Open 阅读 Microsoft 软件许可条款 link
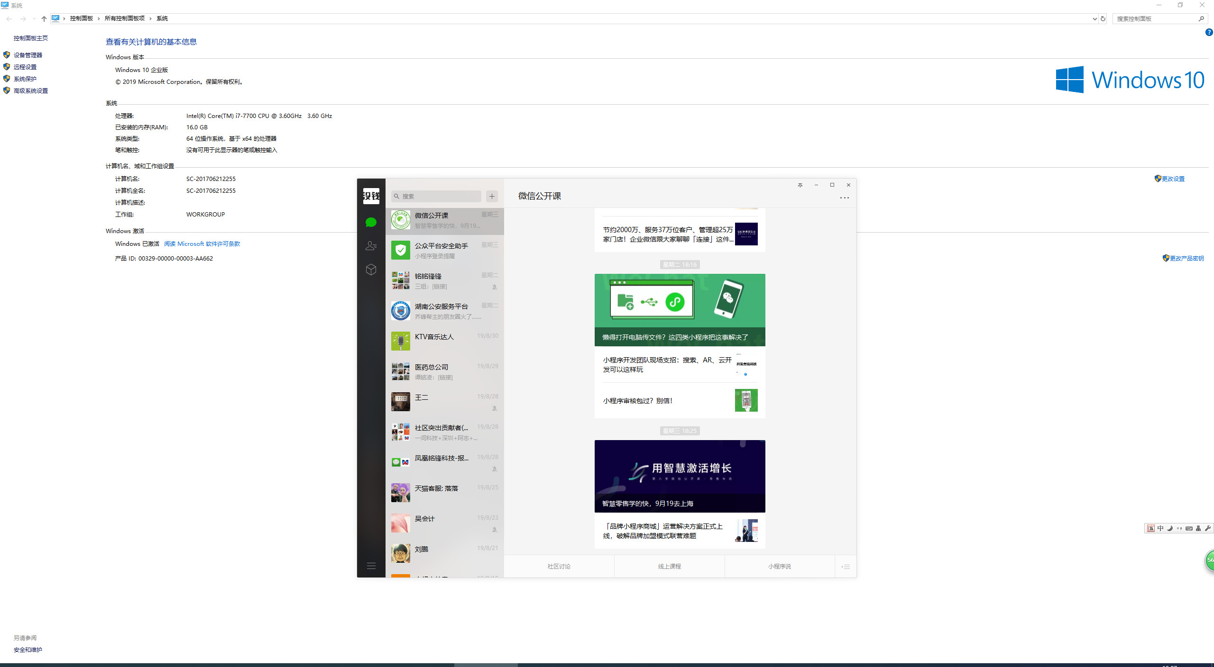The image size is (1214, 667). tap(202, 243)
